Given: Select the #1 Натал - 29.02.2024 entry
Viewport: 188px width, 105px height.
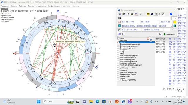Looking at the screenshot, I should [x=127, y=80].
